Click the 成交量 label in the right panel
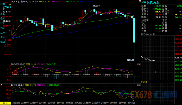Screen dimensions: 182x105 coord(144,82)
